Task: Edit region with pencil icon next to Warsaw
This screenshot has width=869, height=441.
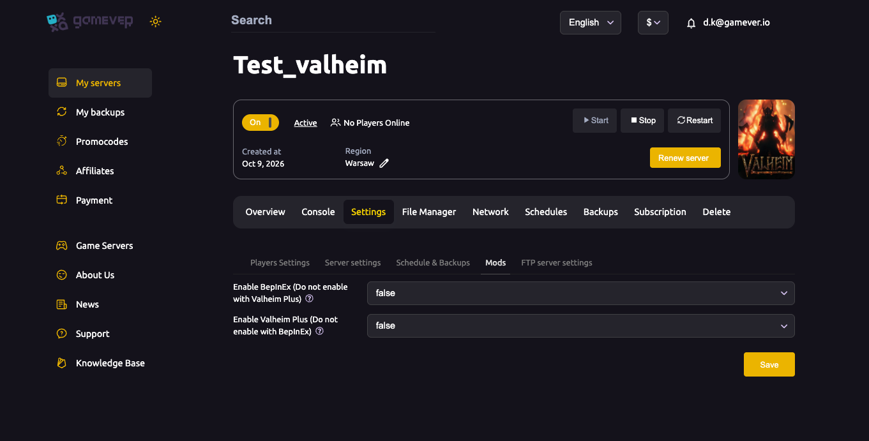Action: [x=384, y=163]
